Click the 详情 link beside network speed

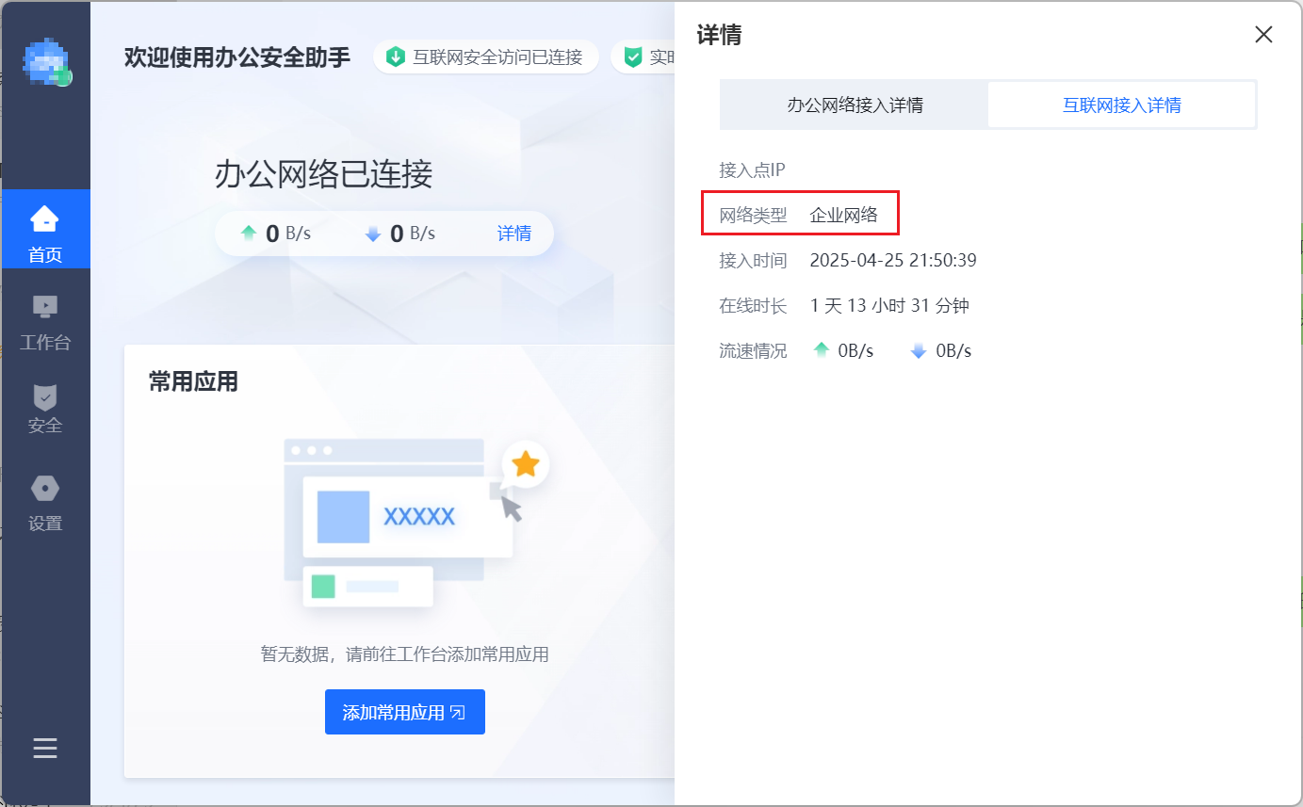click(513, 234)
